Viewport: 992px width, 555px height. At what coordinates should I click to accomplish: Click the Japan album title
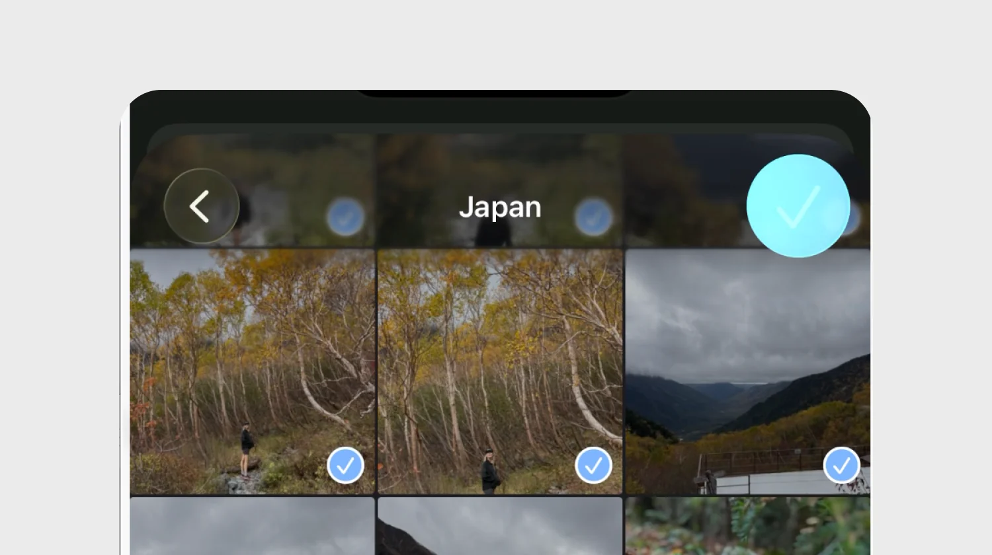coord(500,207)
